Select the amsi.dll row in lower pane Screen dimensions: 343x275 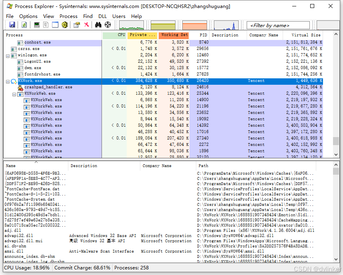pyautogui.click(x=160, y=251)
